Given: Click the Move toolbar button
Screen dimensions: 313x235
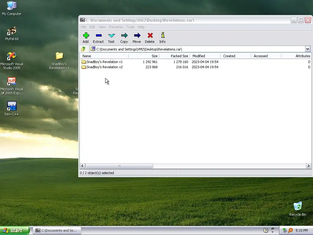Looking at the screenshot, I should point(137,38).
